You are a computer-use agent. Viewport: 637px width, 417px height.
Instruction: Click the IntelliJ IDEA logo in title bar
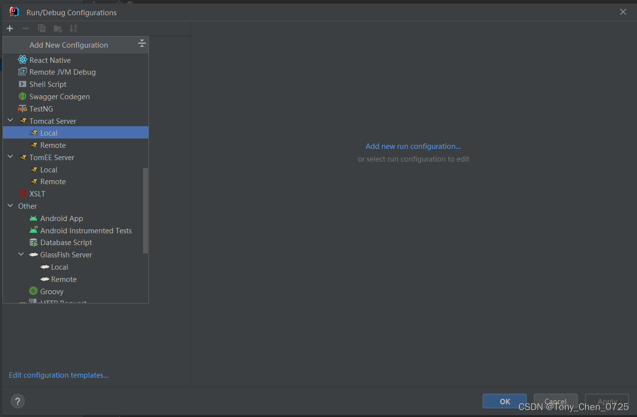(x=14, y=12)
